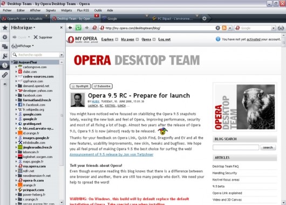Click the Spotlight button
The image size is (286, 205).
tap(80, 86)
